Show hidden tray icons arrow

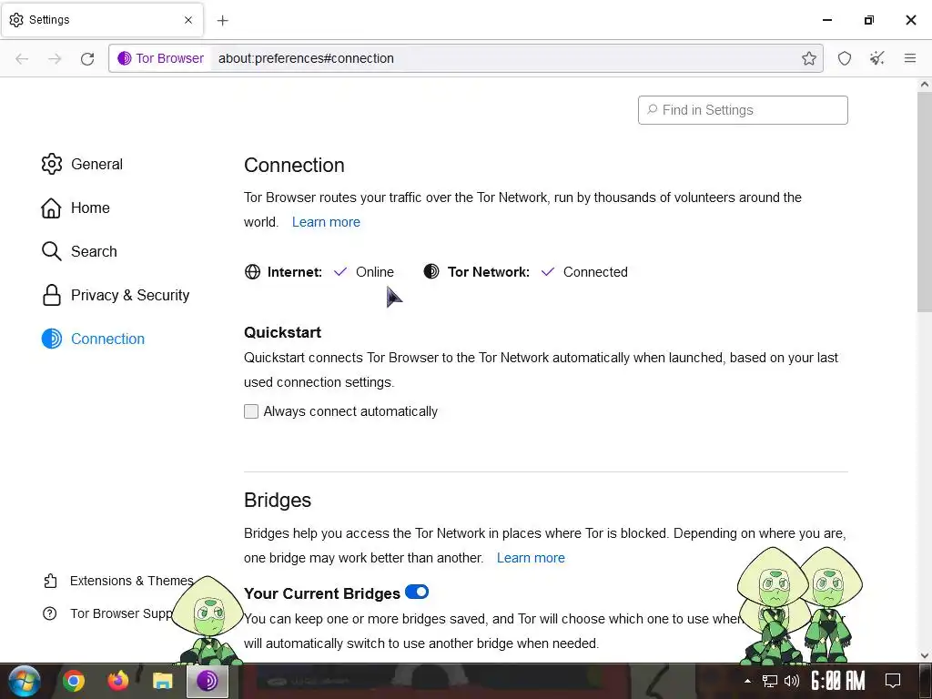(x=747, y=681)
